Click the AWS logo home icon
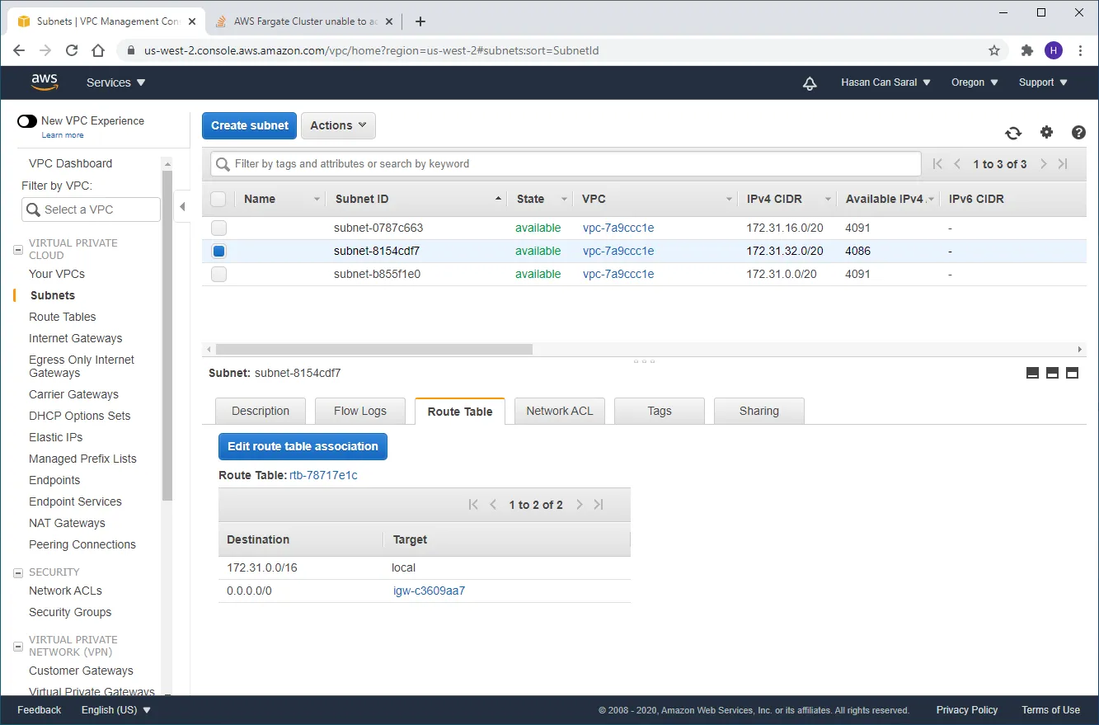Viewport: 1099px width, 725px height. (45, 82)
